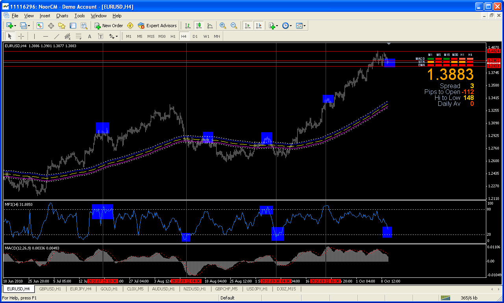Select the Cursor arrow tool
The width and height of the screenshot is (504, 303).
pyautogui.click(x=10, y=36)
